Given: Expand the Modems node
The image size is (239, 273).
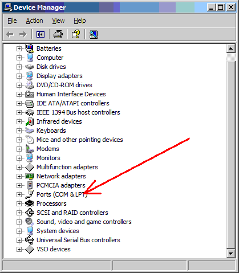Looking at the screenshot, I should click(x=19, y=149).
